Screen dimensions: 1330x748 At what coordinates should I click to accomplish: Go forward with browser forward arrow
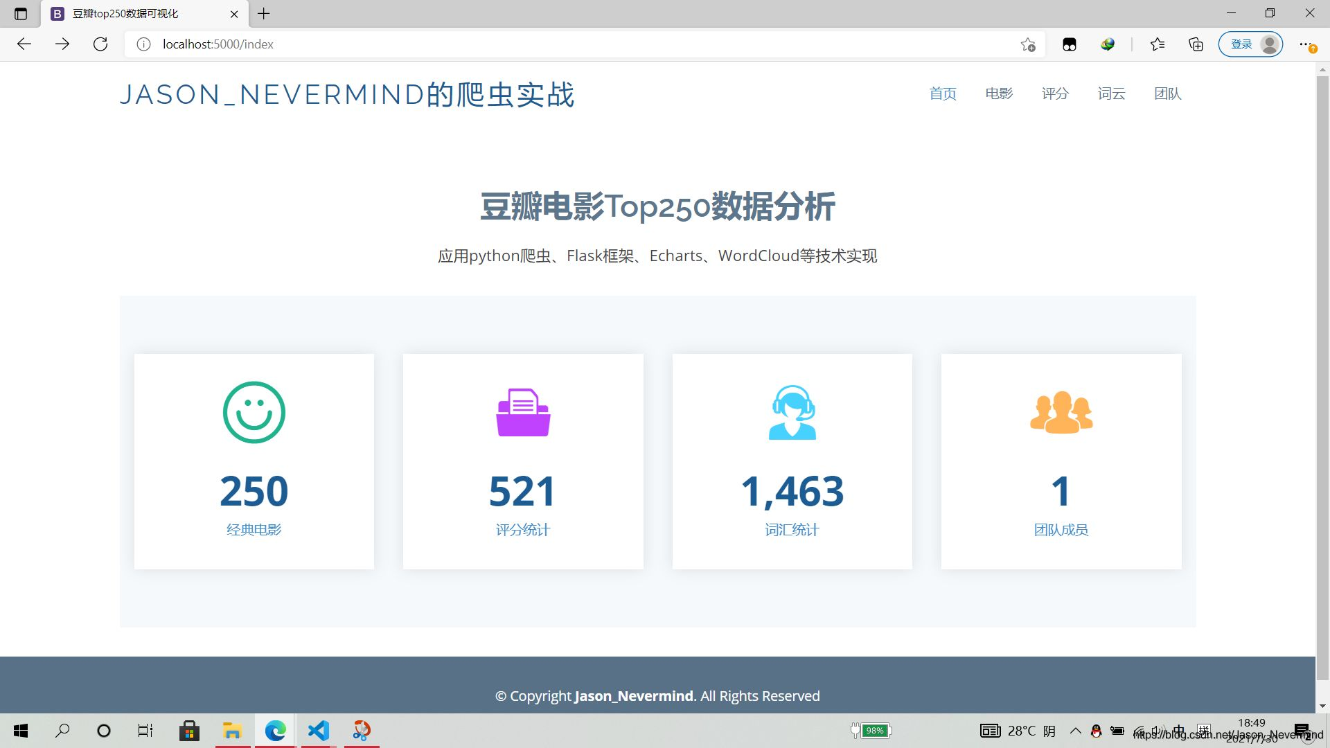coord(62,44)
